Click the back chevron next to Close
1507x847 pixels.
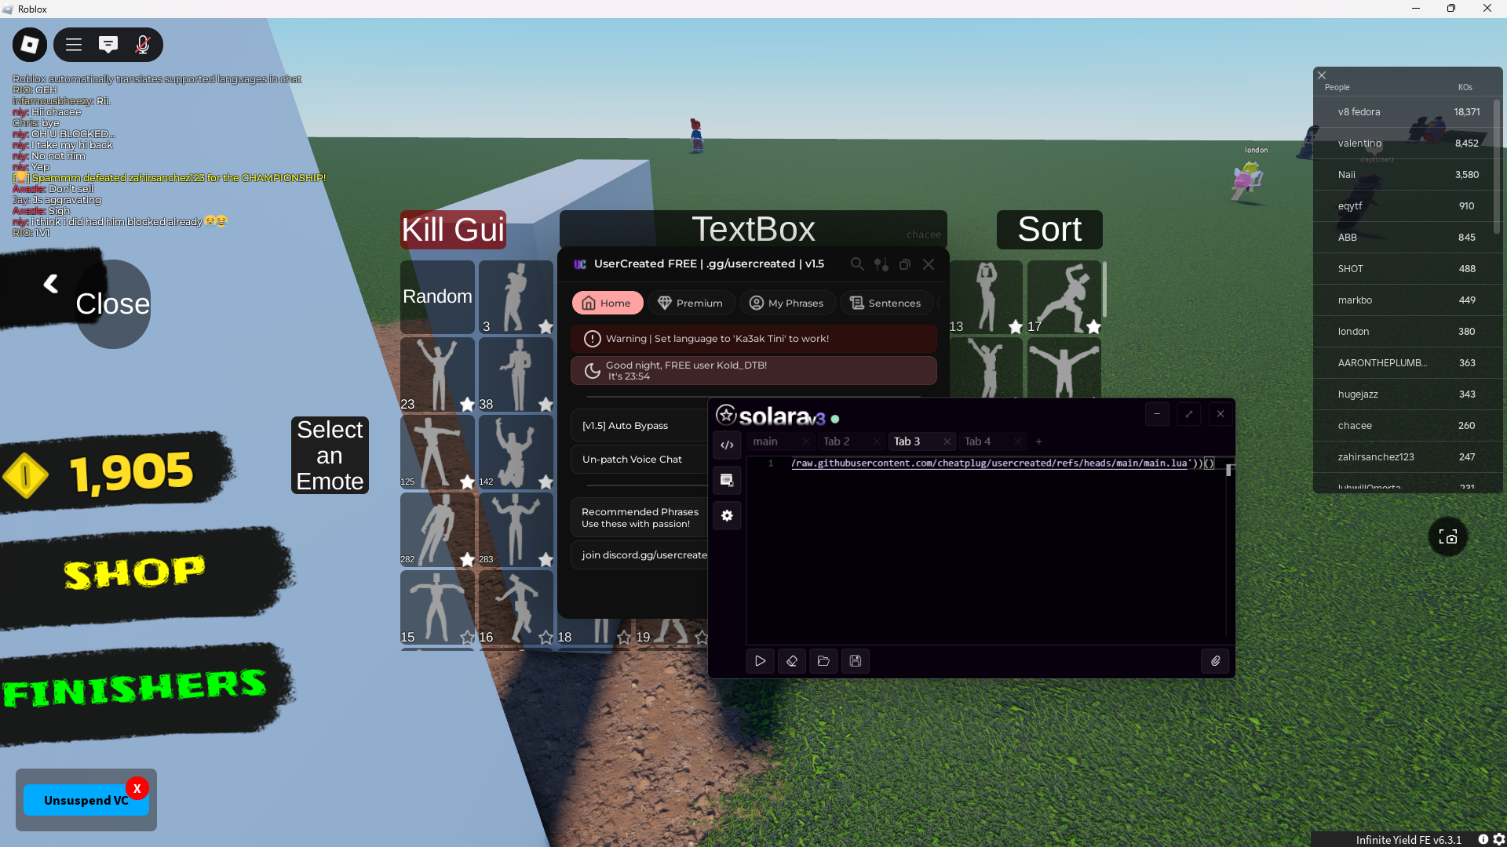(51, 284)
